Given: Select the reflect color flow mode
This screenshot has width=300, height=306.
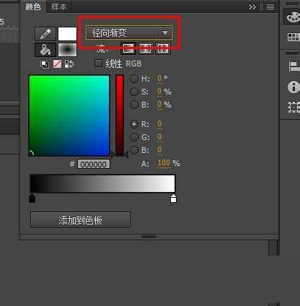Looking at the screenshot, I should pos(146,48).
